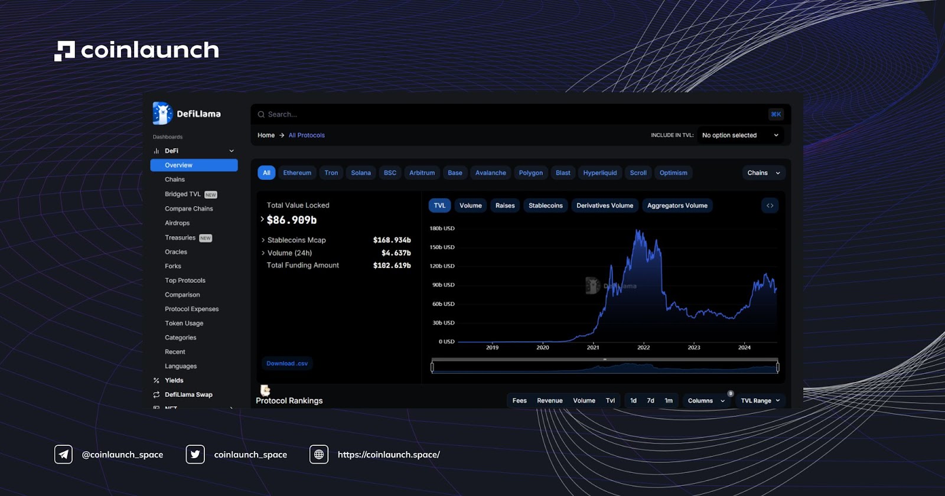Filter protocols by Ethereum chain
The width and height of the screenshot is (945, 496).
(x=297, y=173)
